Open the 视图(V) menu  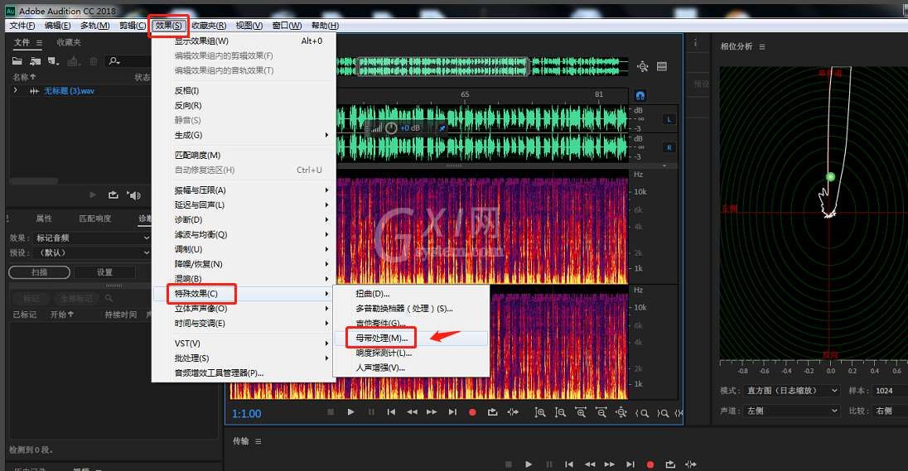[x=249, y=26]
